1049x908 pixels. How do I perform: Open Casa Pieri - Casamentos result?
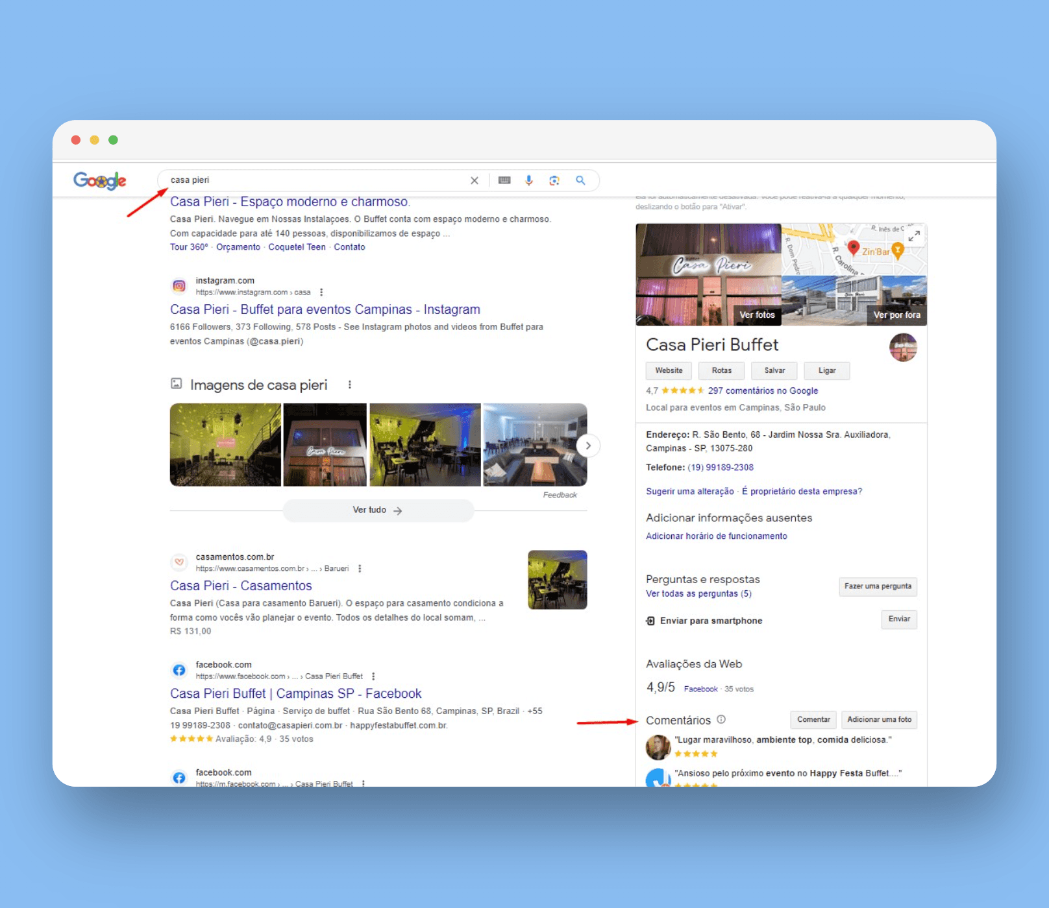click(241, 586)
